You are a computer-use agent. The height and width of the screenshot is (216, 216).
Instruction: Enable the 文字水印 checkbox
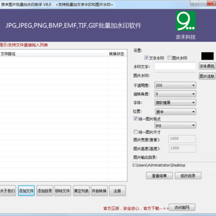pos(146,58)
